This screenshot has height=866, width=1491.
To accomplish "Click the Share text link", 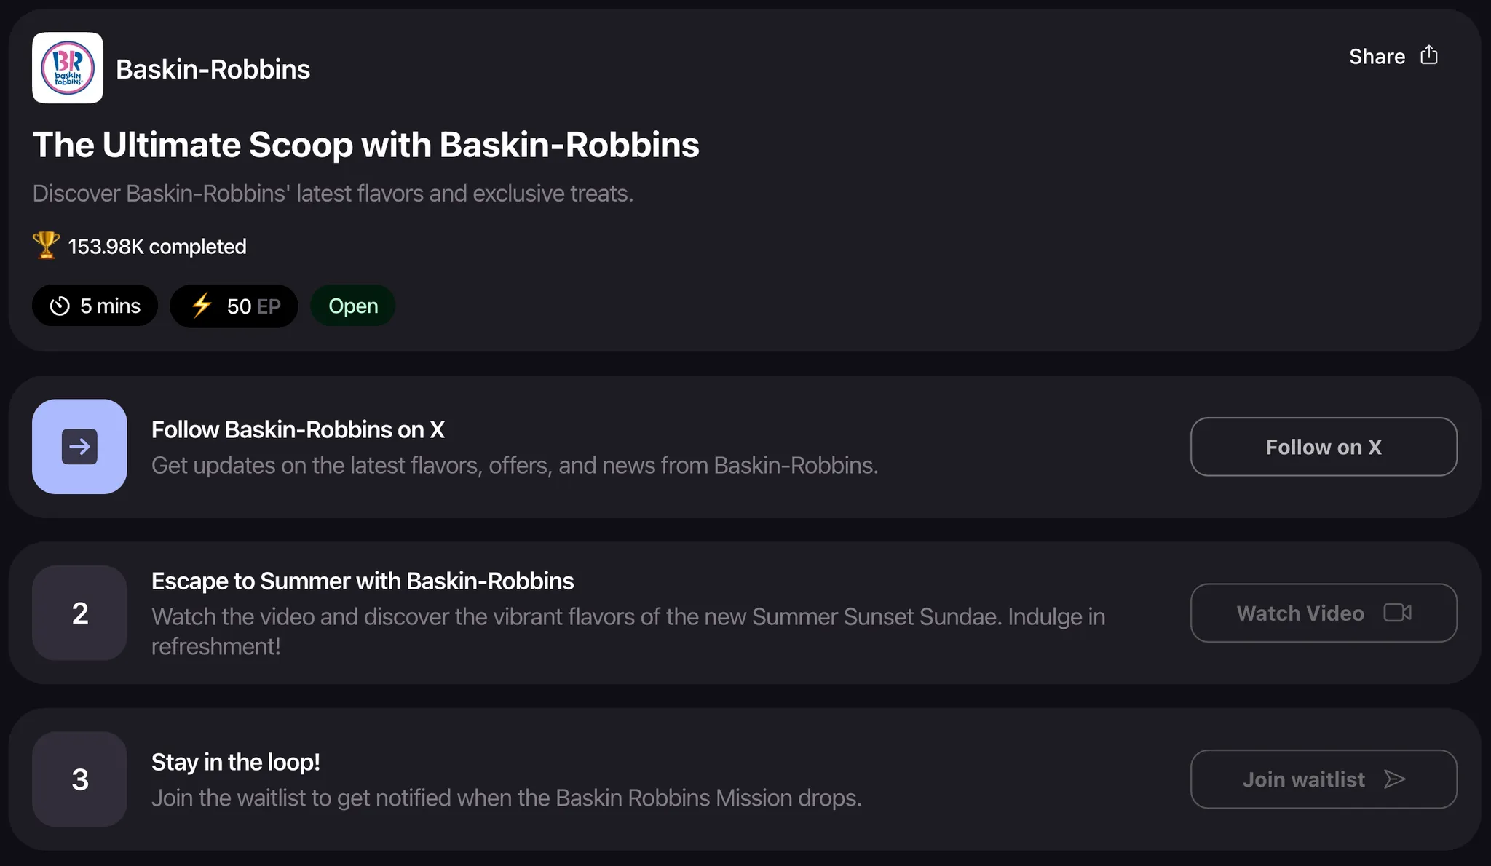I will (1377, 57).
